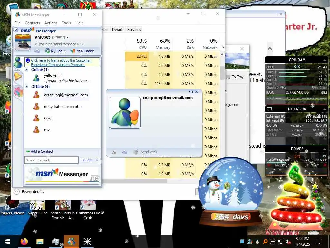
Task: Sort by the Disk column in Task Manager
Action: pyautogui.click(x=184, y=44)
